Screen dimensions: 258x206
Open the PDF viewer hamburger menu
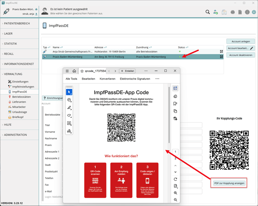point(67,71)
